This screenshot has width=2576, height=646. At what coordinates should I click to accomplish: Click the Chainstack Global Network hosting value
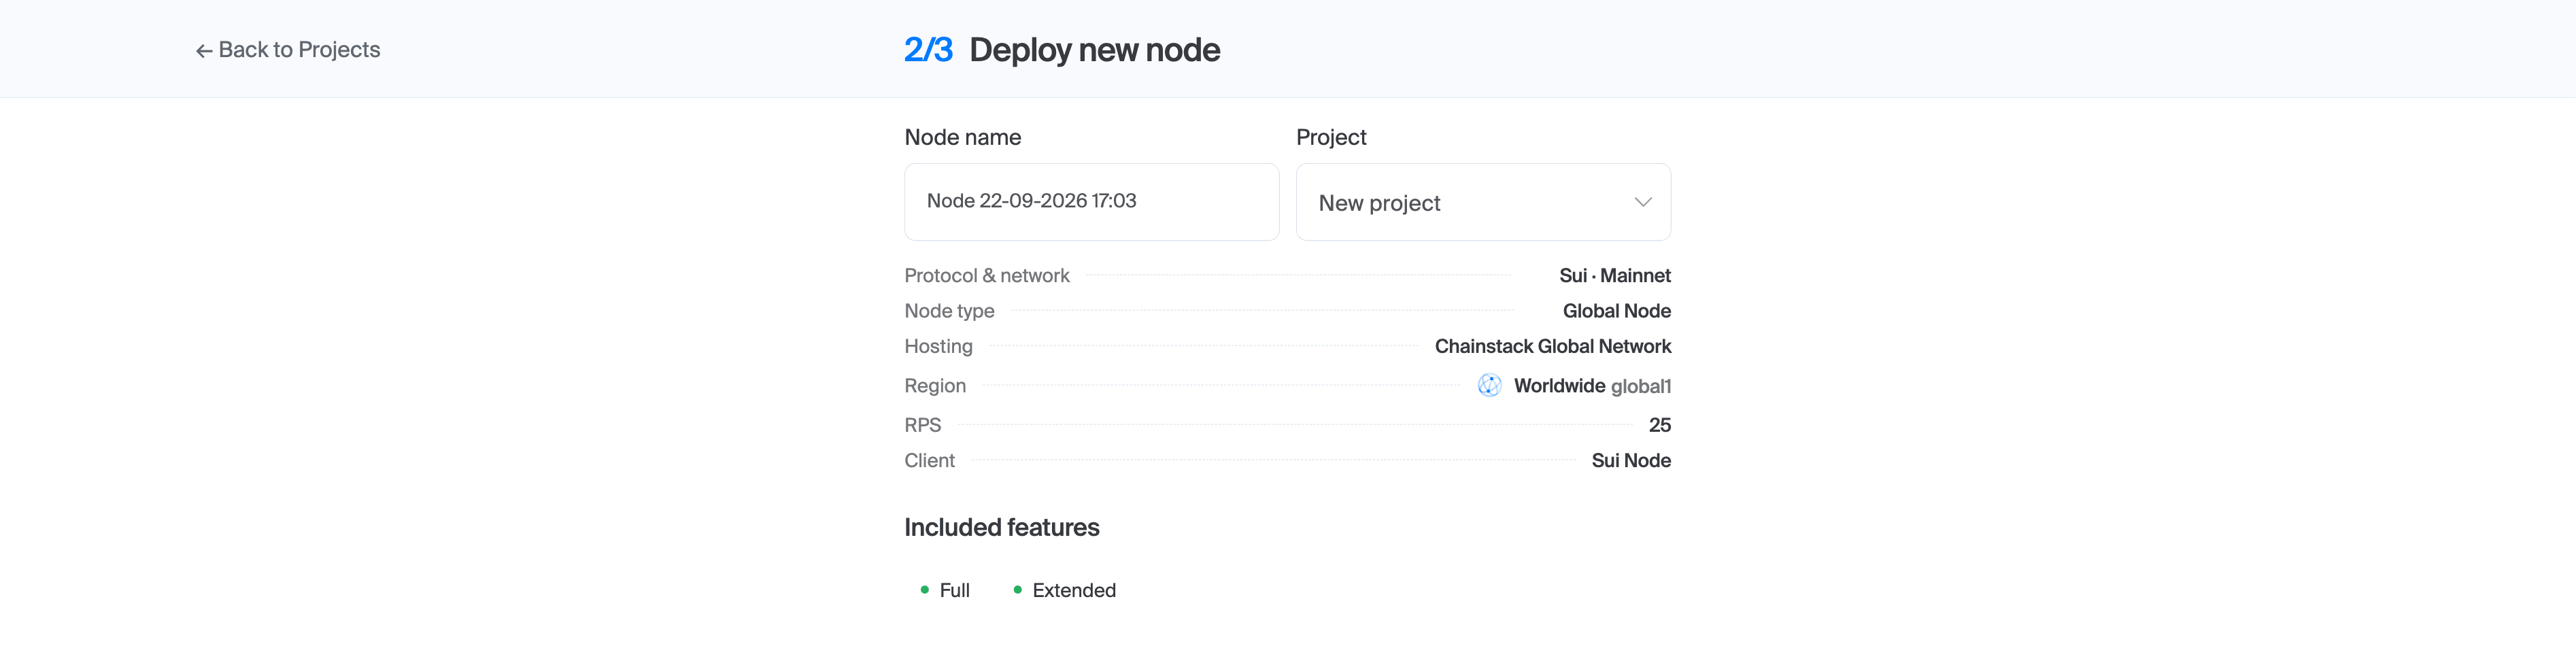(1552, 346)
